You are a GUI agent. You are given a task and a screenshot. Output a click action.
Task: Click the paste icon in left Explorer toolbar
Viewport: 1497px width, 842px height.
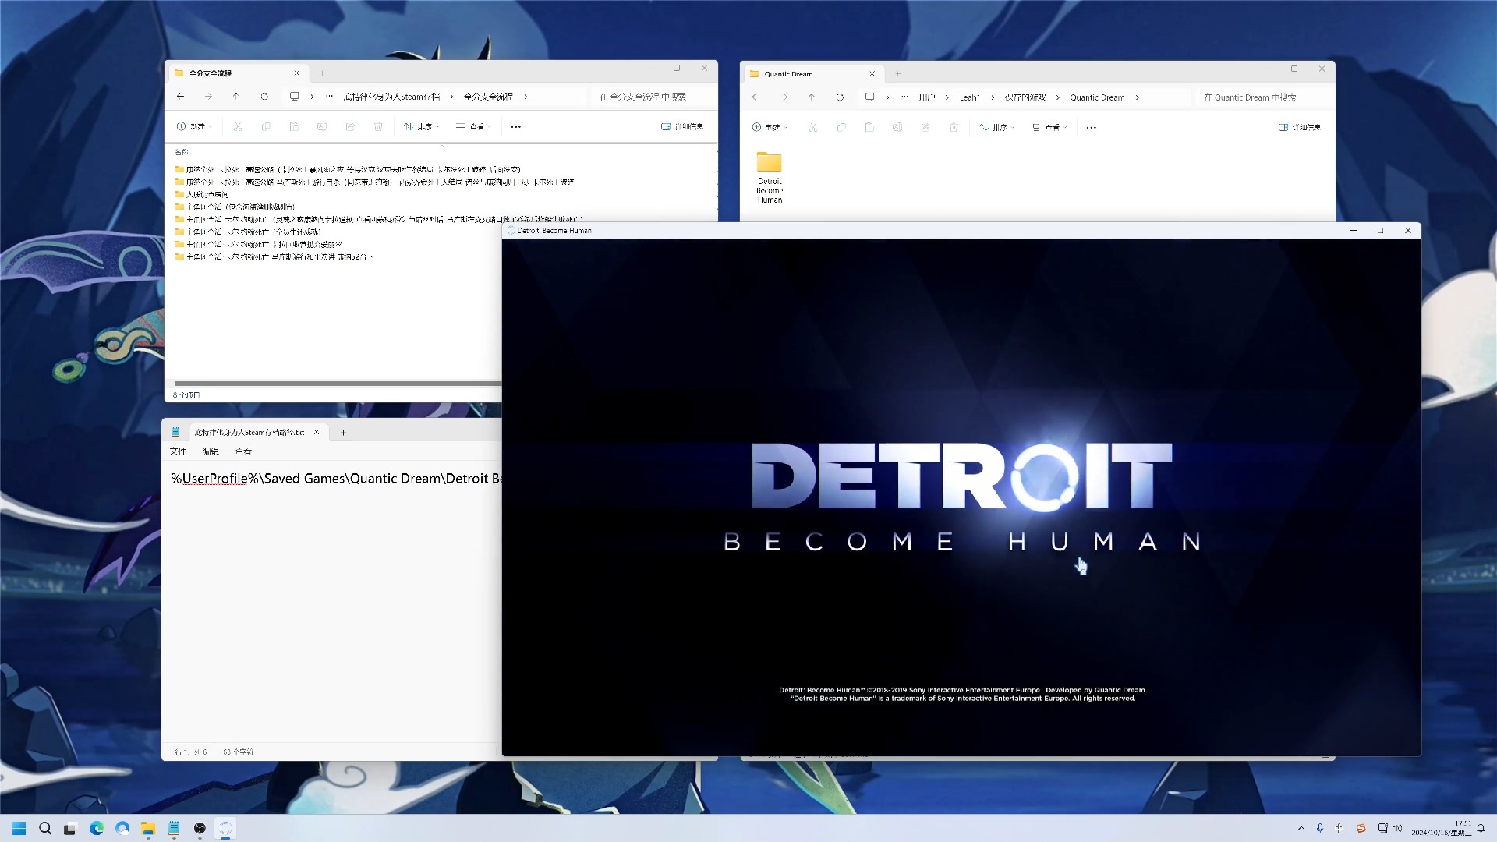click(294, 126)
